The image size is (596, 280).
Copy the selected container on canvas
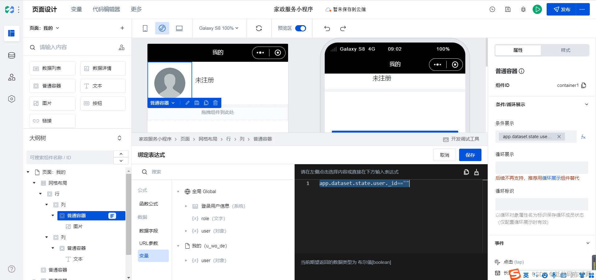(x=206, y=103)
